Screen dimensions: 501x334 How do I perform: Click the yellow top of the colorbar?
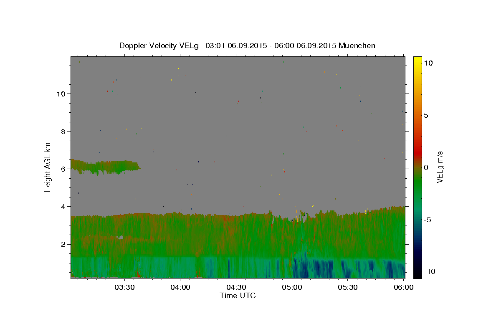[417, 59]
